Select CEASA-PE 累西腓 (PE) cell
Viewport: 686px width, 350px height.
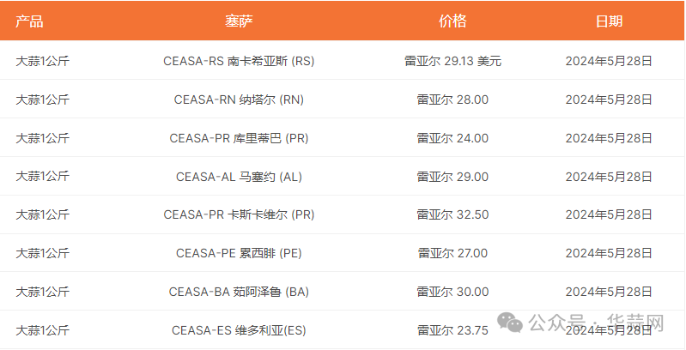(239, 253)
